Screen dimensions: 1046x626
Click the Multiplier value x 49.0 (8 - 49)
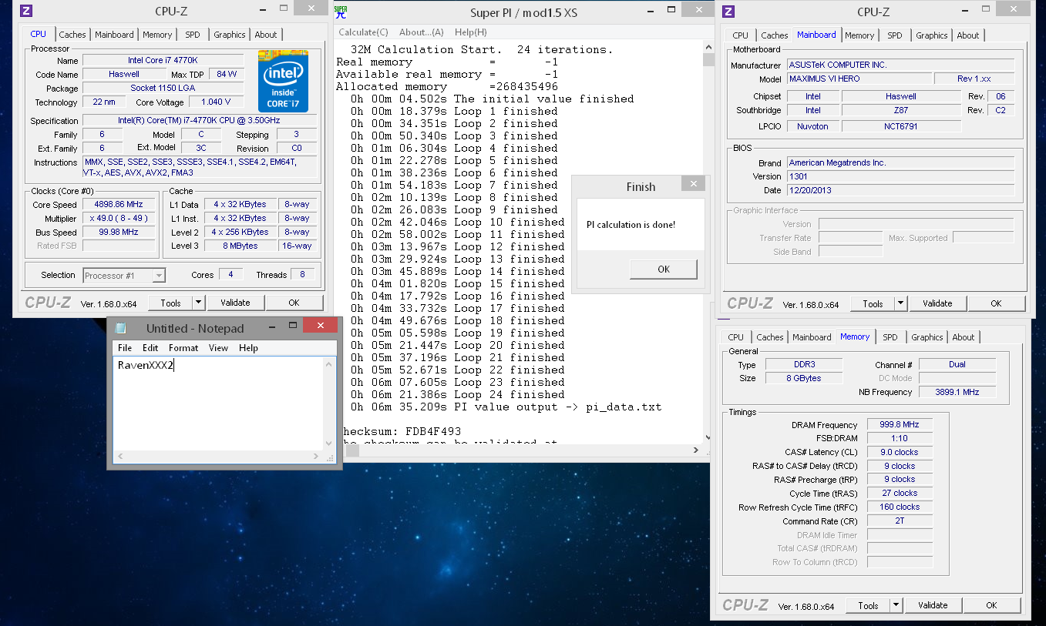pos(119,219)
